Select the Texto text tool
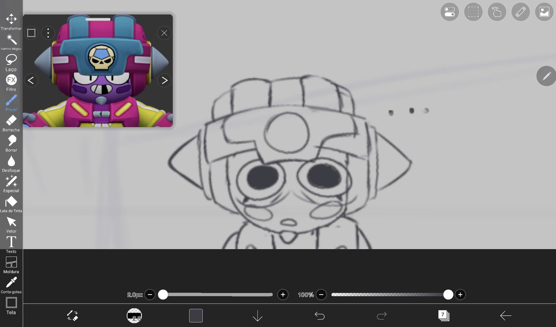This screenshot has width=556, height=327. coord(11,245)
